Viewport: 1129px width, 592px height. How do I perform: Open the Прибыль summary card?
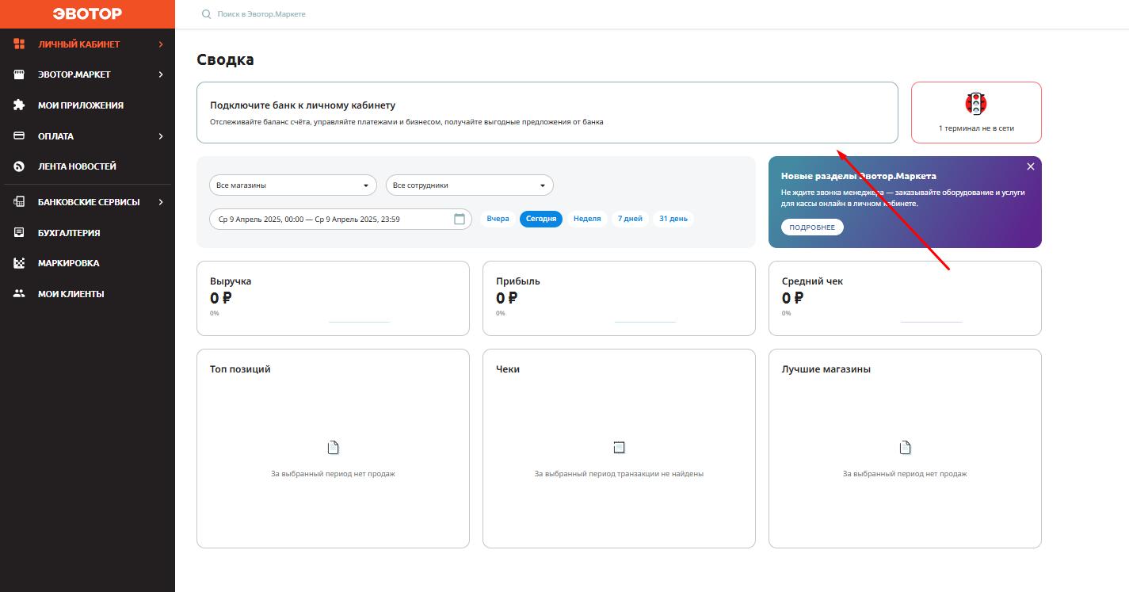(x=619, y=299)
